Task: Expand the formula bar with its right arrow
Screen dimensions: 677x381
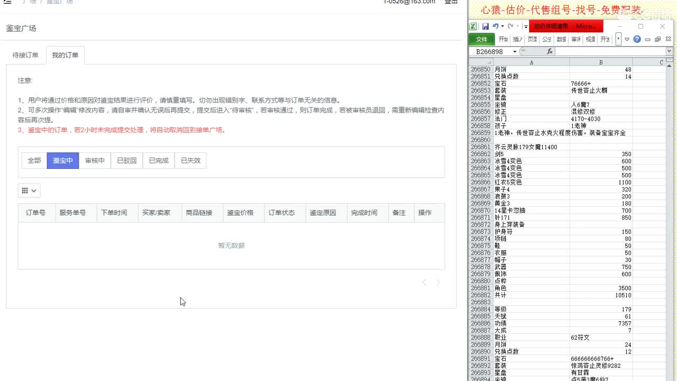Action: 669,51
